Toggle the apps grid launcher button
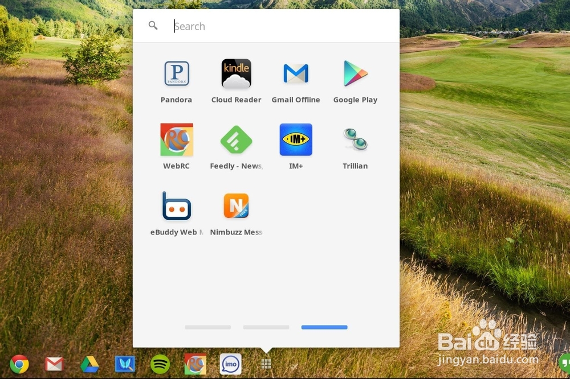 tap(266, 364)
